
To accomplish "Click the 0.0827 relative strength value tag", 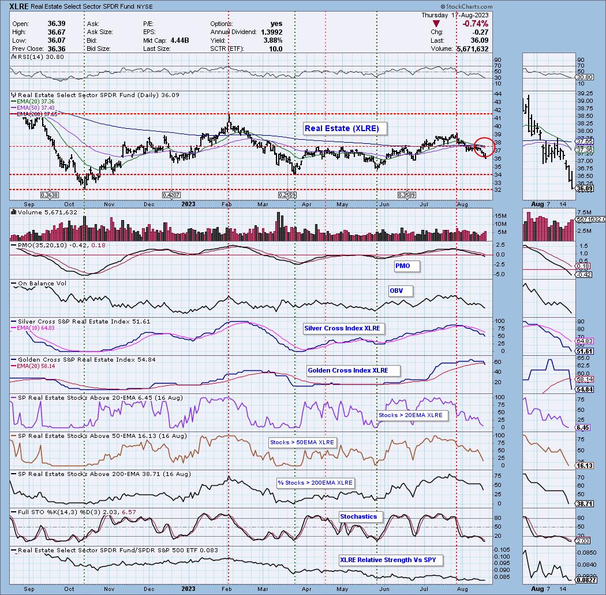I will point(586,580).
